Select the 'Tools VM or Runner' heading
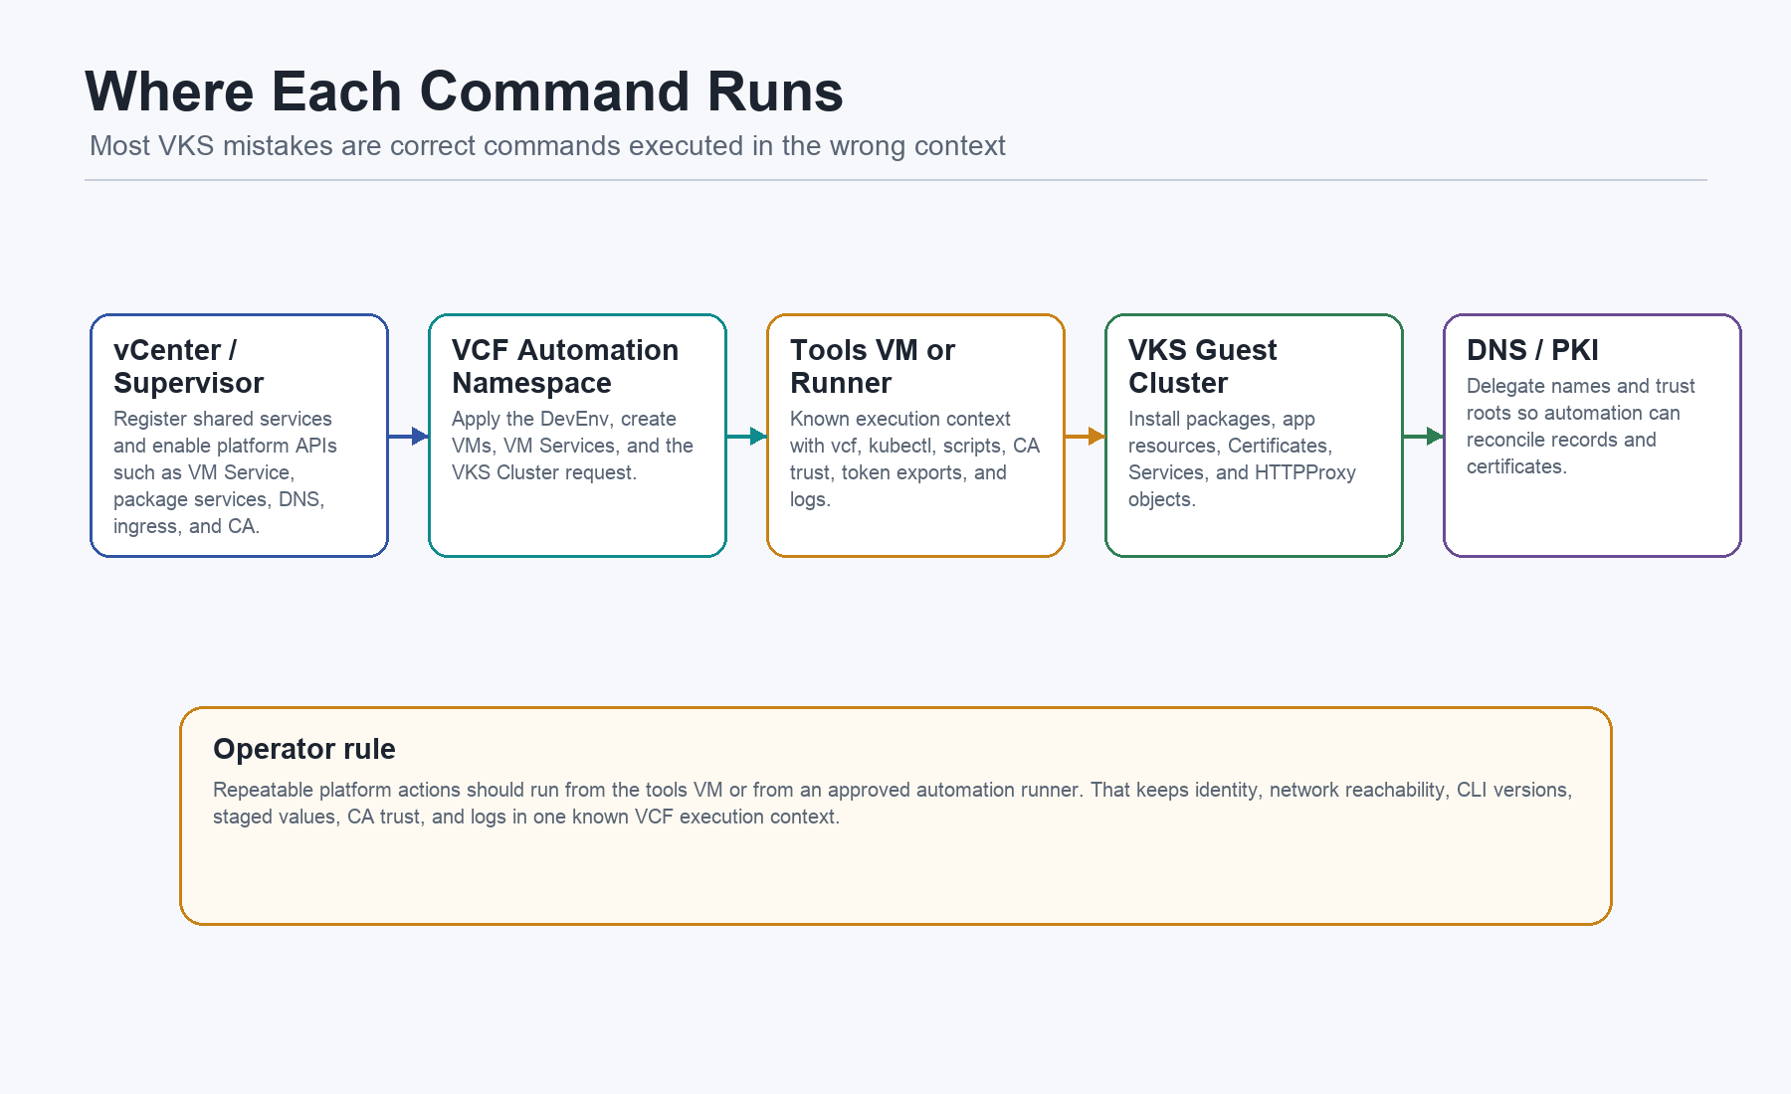The width and height of the screenshot is (1791, 1094). click(873, 366)
